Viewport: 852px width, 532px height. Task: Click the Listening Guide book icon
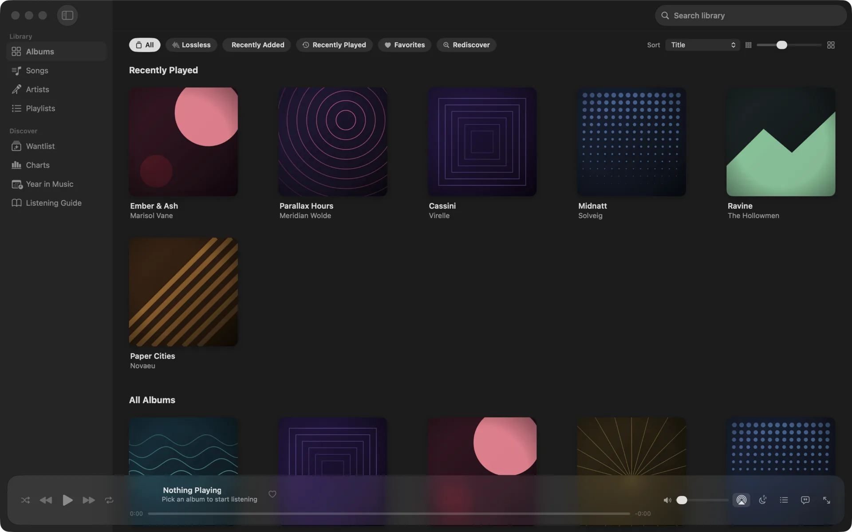pyautogui.click(x=16, y=203)
